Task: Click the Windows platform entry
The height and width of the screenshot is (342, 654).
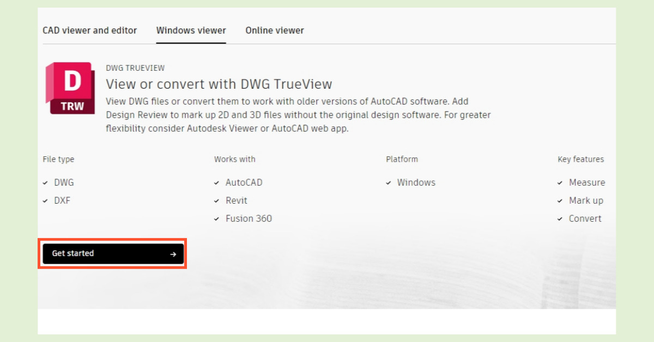Action: point(416,183)
